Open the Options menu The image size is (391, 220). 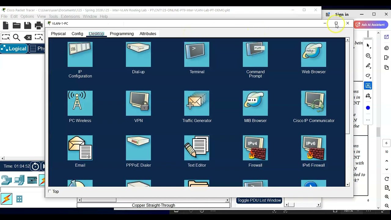tap(27, 16)
